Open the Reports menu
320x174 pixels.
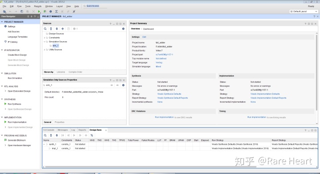coord(37,6)
